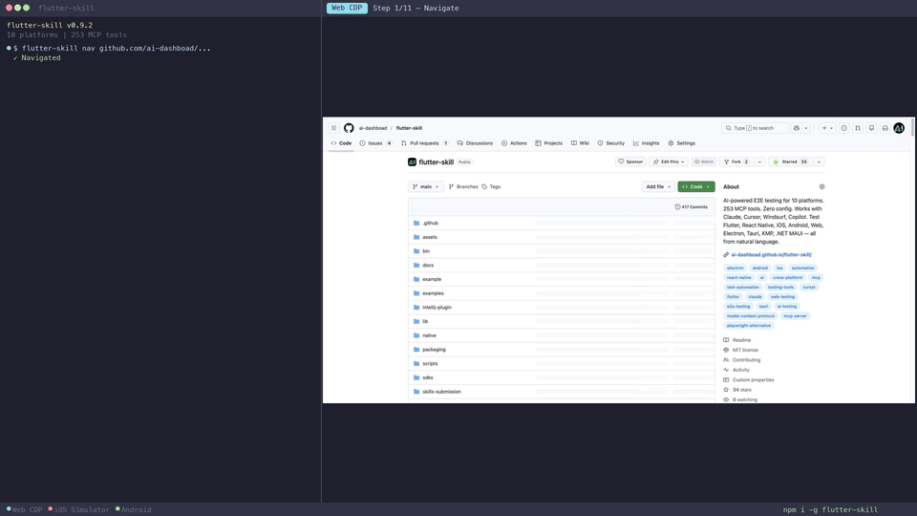Open the docs folder
The image size is (917, 516).
[x=428, y=265]
